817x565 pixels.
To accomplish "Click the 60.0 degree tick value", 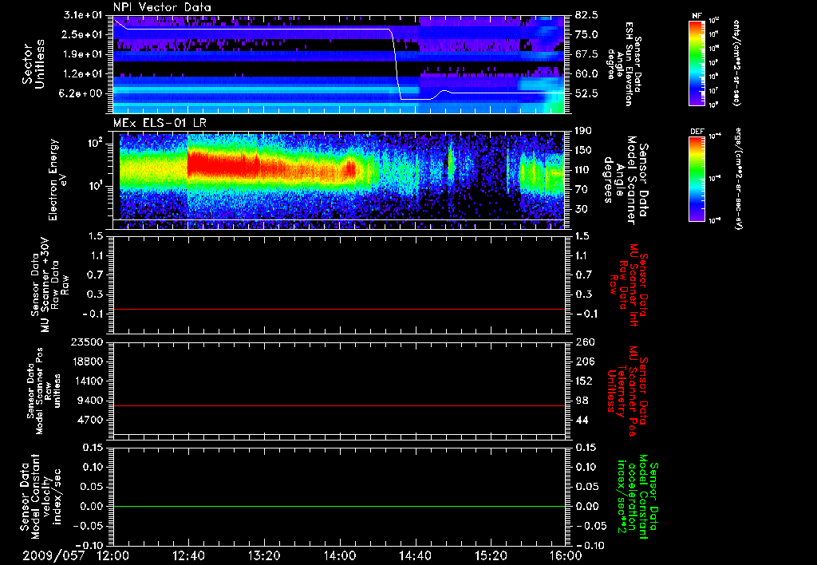I will coord(586,74).
